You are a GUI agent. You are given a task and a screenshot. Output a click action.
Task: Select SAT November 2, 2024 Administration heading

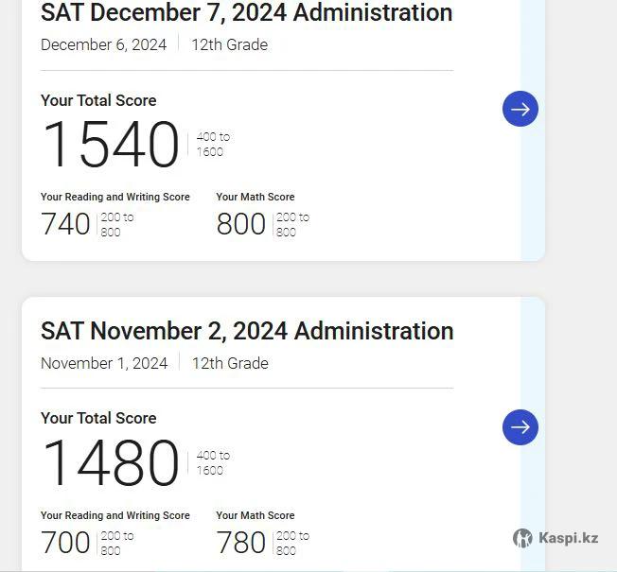tap(247, 331)
